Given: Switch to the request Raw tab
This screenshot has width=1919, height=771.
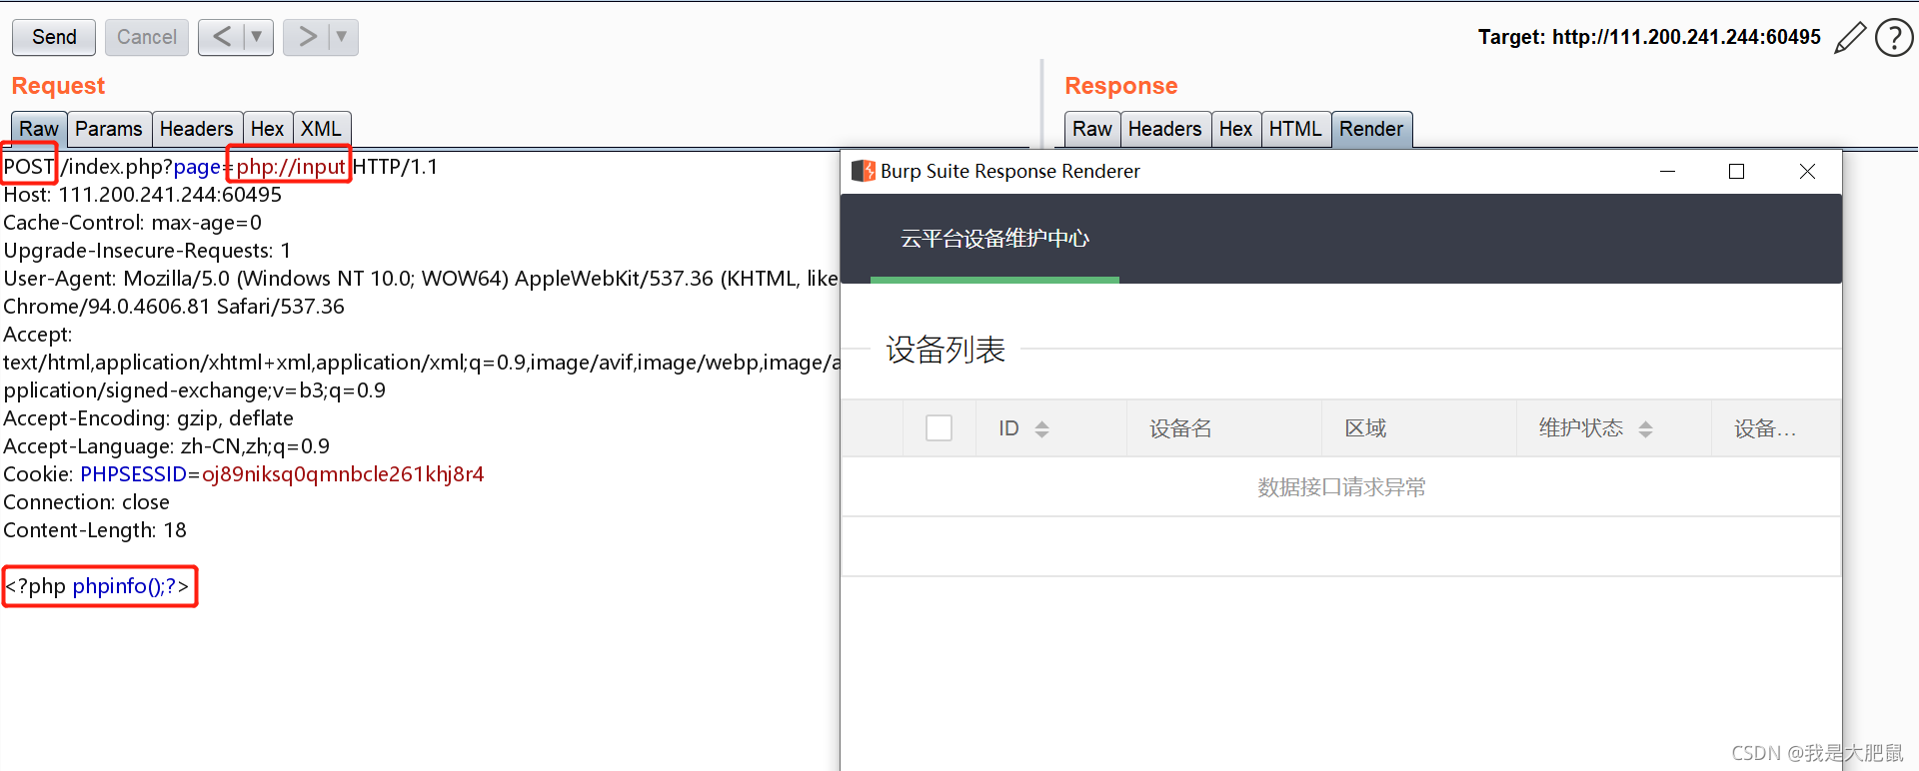Looking at the screenshot, I should pyautogui.click(x=39, y=129).
